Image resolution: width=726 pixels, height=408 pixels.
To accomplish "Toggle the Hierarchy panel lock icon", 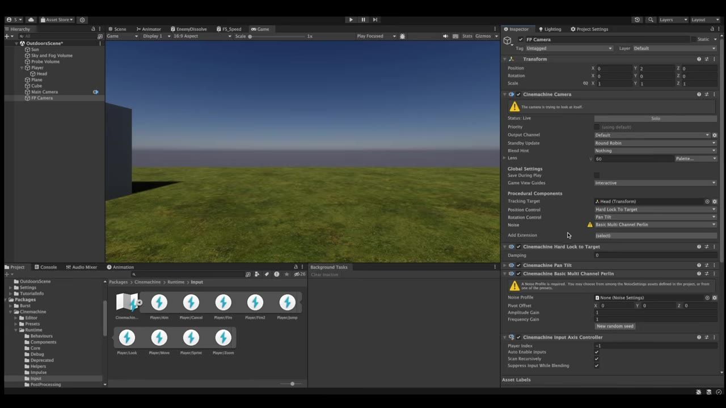I will coord(93,29).
